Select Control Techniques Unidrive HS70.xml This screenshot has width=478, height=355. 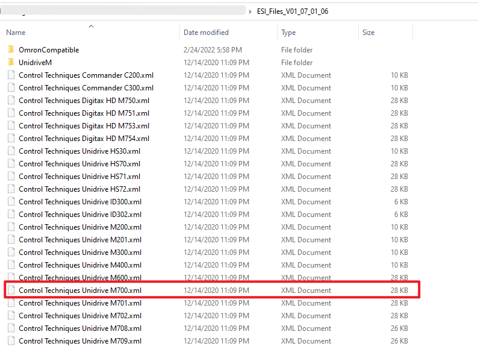(79, 164)
